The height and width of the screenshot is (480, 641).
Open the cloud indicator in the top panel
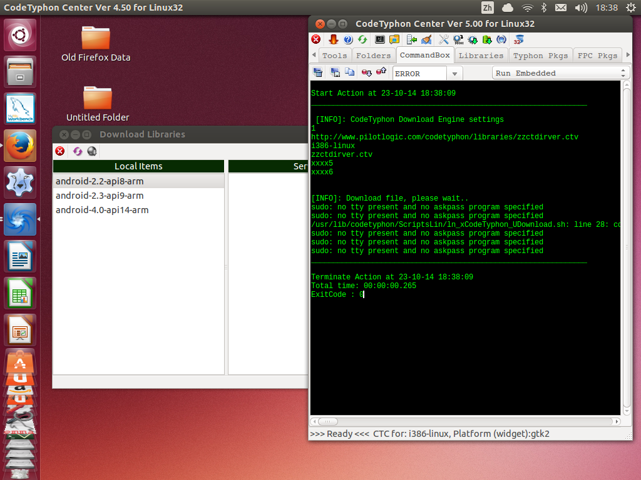(507, 7)
